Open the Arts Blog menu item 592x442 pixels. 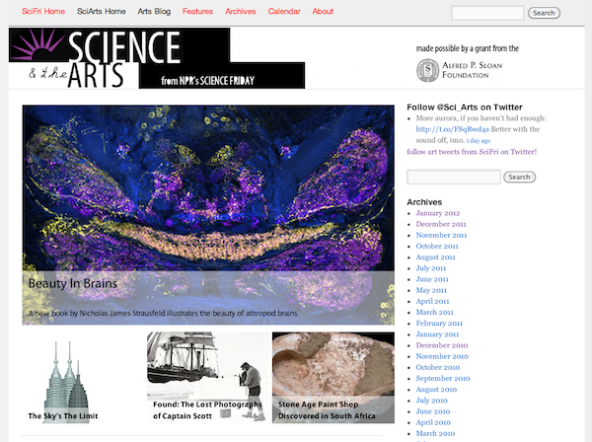click(x=154, y=11)
